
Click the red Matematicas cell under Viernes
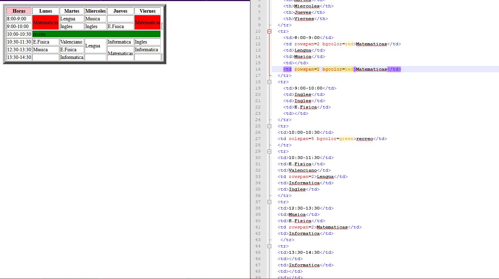(x=147, y=22)
